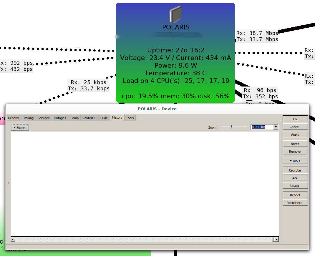Open device Notes
Image resolution: width=315 pixels, height=256 pixels.
point(295,144)
